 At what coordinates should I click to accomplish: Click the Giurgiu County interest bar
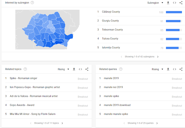174,21
